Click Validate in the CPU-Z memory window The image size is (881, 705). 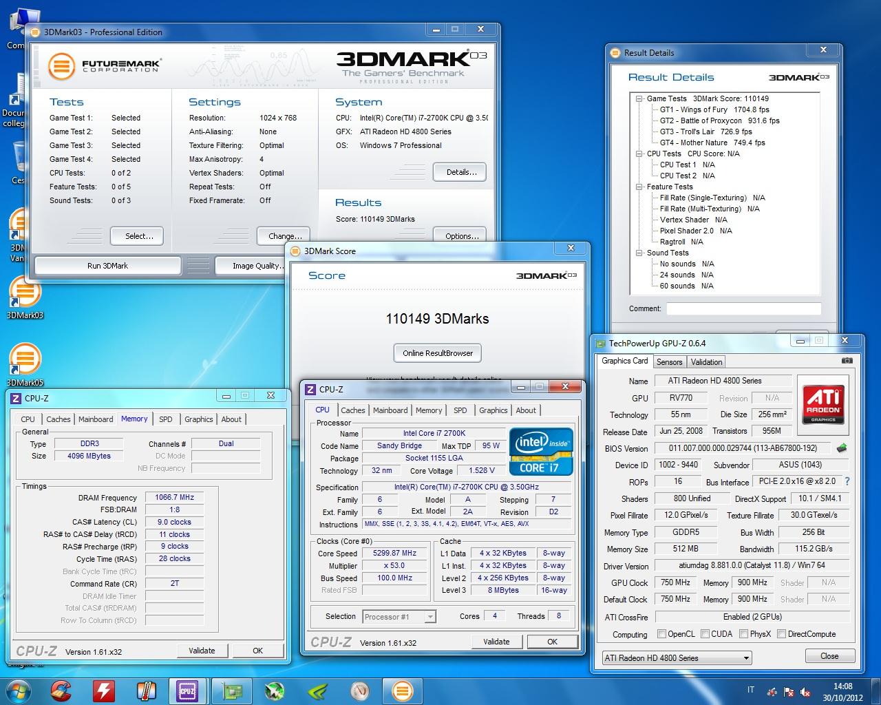[x=202, y=651]
